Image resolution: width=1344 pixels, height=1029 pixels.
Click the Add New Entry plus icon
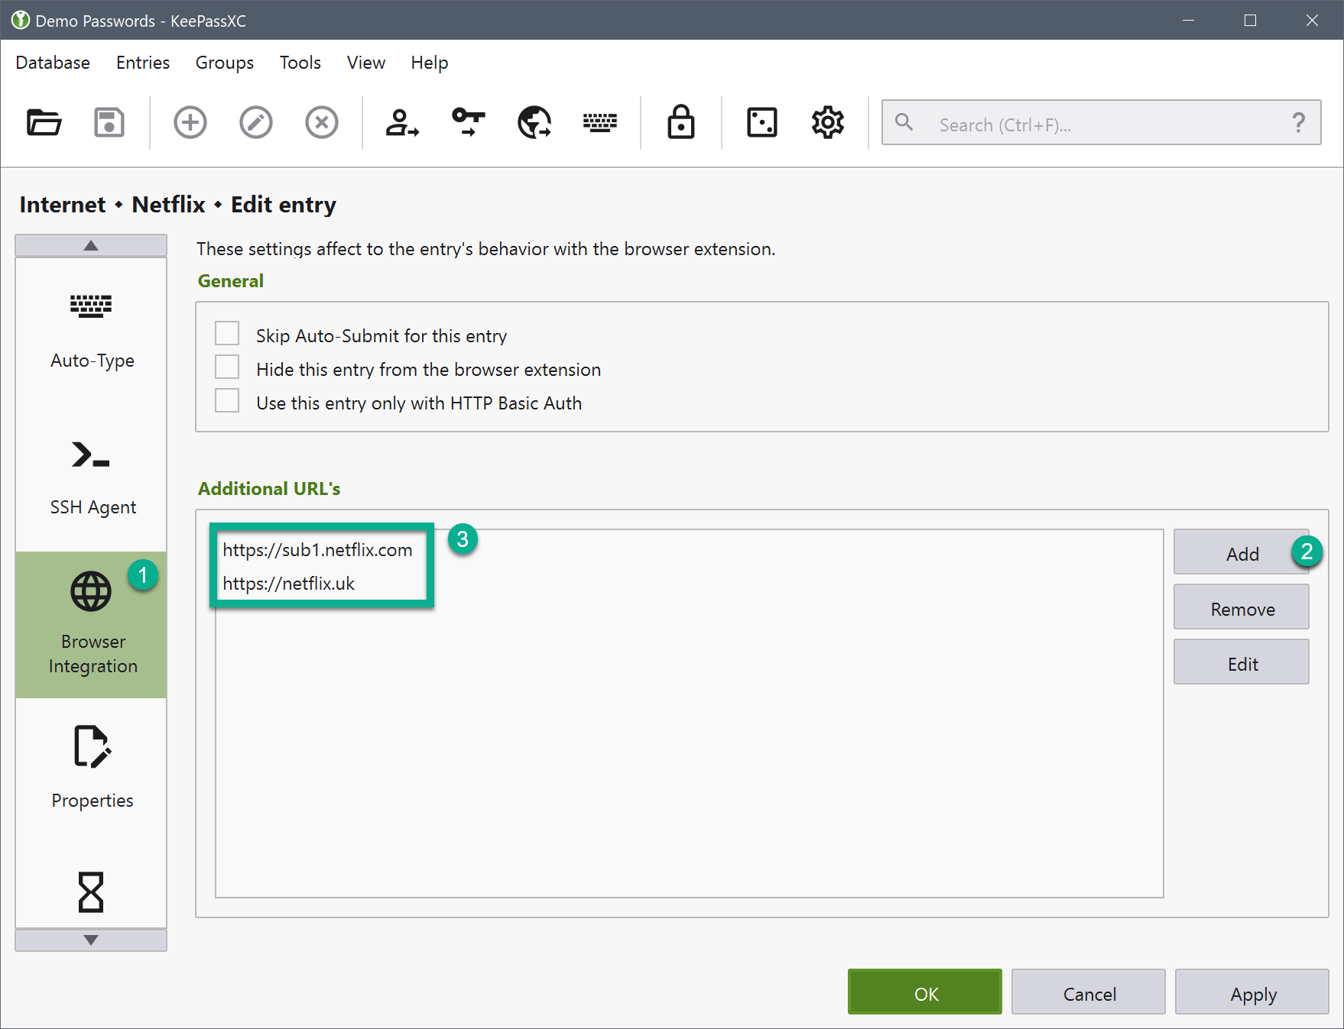coord(190,122)
